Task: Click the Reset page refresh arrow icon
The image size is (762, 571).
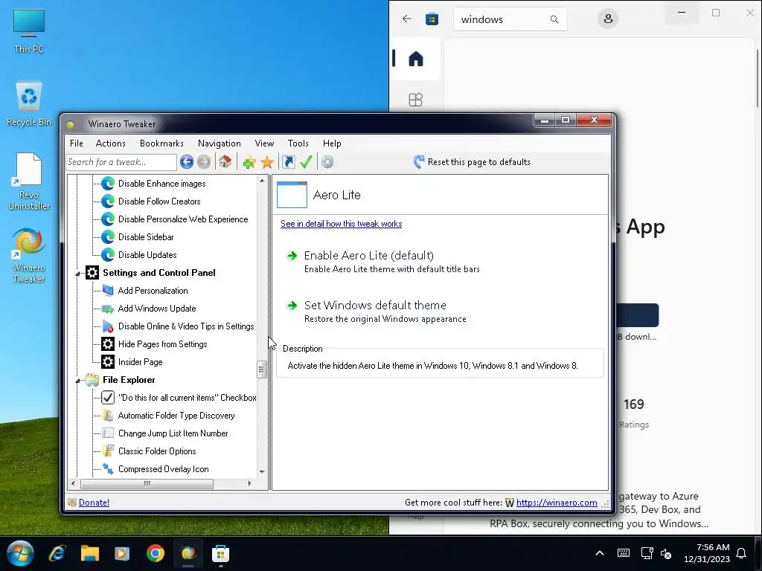Action: click(x=418, y=161)
